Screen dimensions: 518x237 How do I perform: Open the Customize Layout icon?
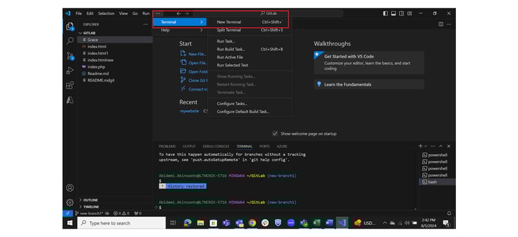point(410,14)
